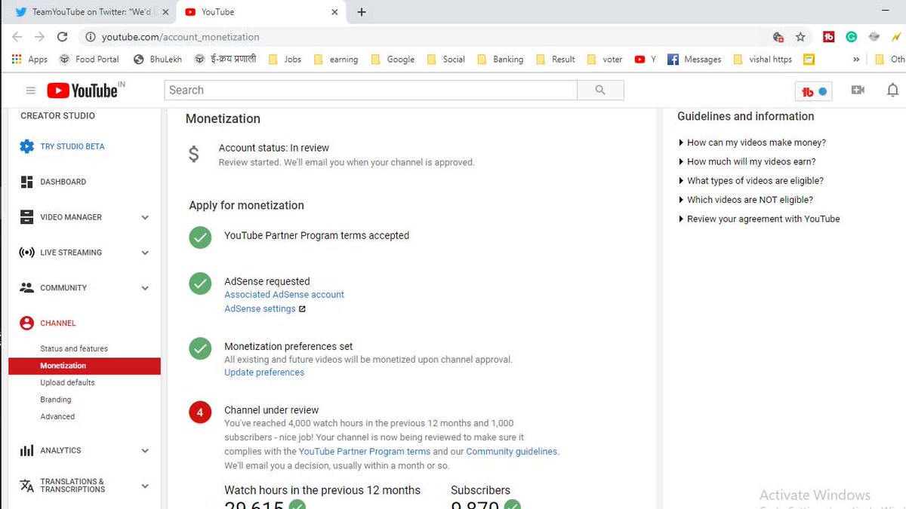Click the create video camera icon
The height and width of the screenshot is (509, 906).
[x=858, y=90]
